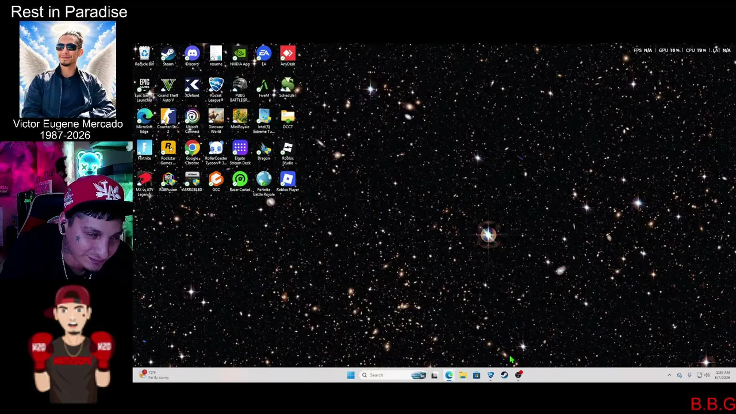This screenshot has width=736, height=414.
Task: Open the blue shield app on taskbar
Action: coord(490,375)
